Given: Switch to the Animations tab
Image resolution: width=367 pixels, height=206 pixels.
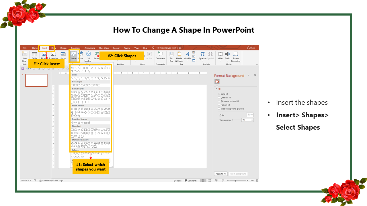Looking at the screenshot, I should [90, 48].
